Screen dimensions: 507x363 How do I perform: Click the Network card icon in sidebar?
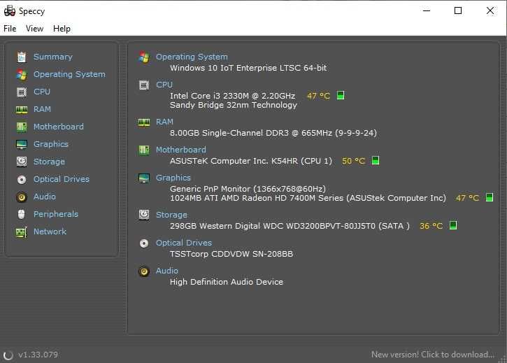(22, 232)
